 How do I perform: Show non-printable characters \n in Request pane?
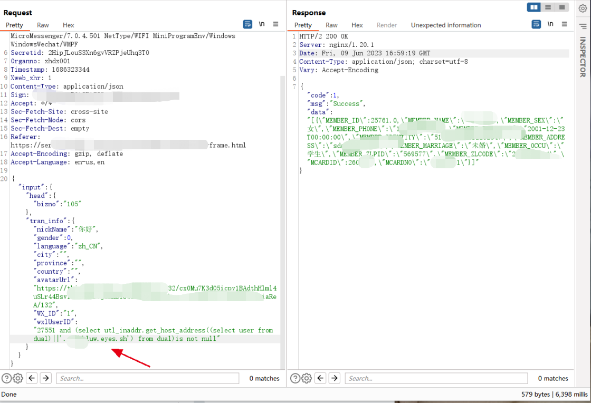coord(262,24)
